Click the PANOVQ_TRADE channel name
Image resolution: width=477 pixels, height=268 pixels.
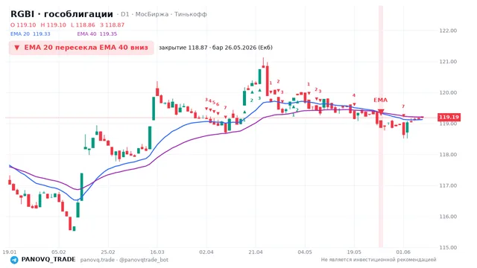pyautogui.click(x=48, y=260)
